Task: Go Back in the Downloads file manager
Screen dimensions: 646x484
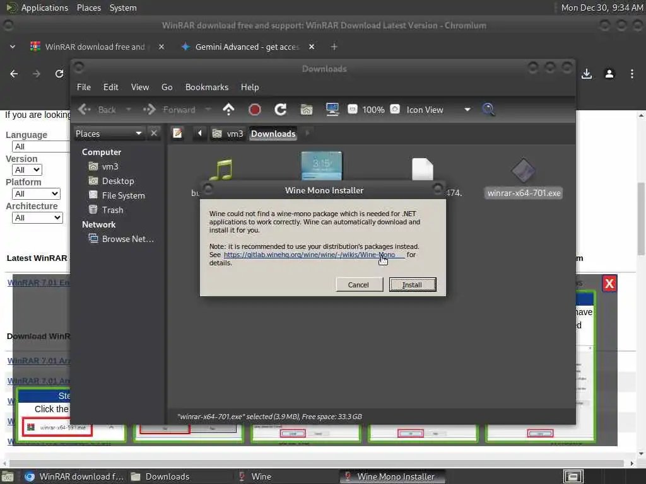Action: [x=98, y=110]
